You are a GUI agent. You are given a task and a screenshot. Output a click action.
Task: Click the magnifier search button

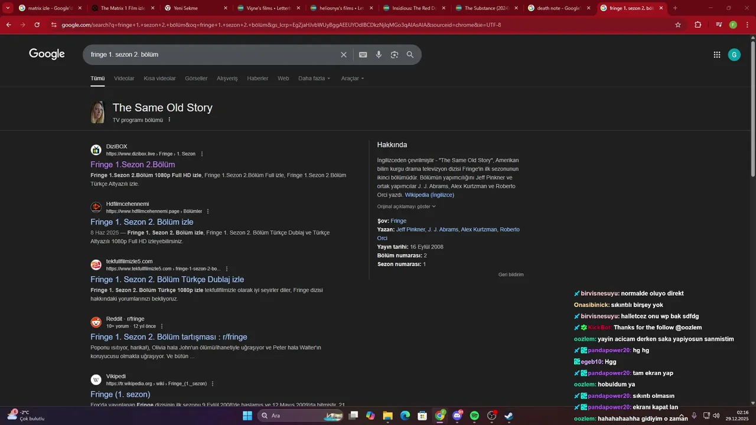(x=410, y=54)
